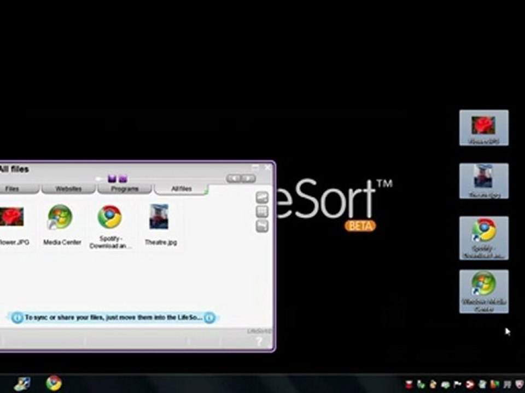
Task: Select Windows Media Center desktop shortcut
Action: click(484, 291)
